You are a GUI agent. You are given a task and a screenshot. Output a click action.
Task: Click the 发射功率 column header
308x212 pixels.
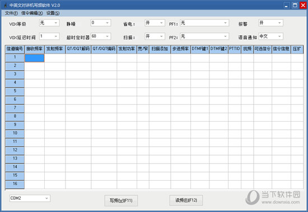(127, 49)
